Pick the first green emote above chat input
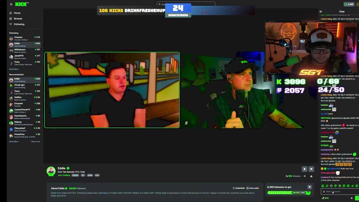Viewport: 359px width, 202px height. pos(323,186)
